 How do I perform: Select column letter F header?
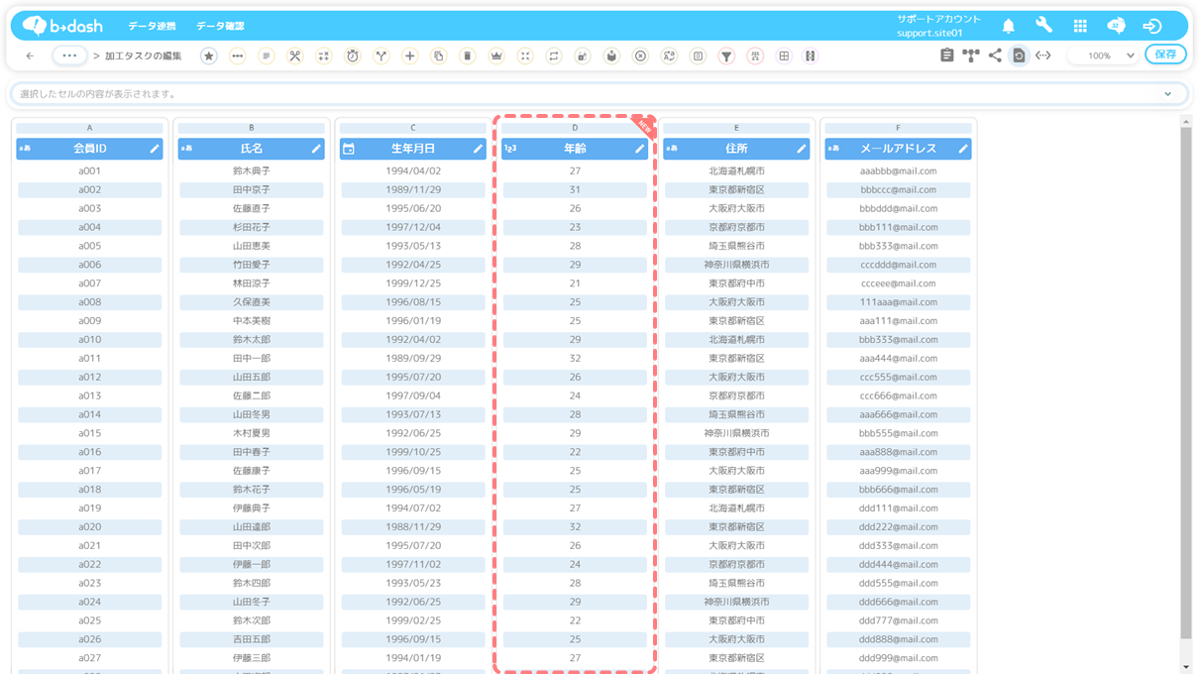pos(898,128)
